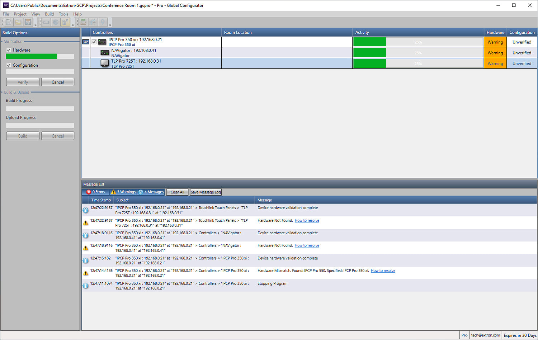The height and width of the screenshot is (340, 538).
Task: Click Cancel button under Verification
Action: [x=58, y=82]
